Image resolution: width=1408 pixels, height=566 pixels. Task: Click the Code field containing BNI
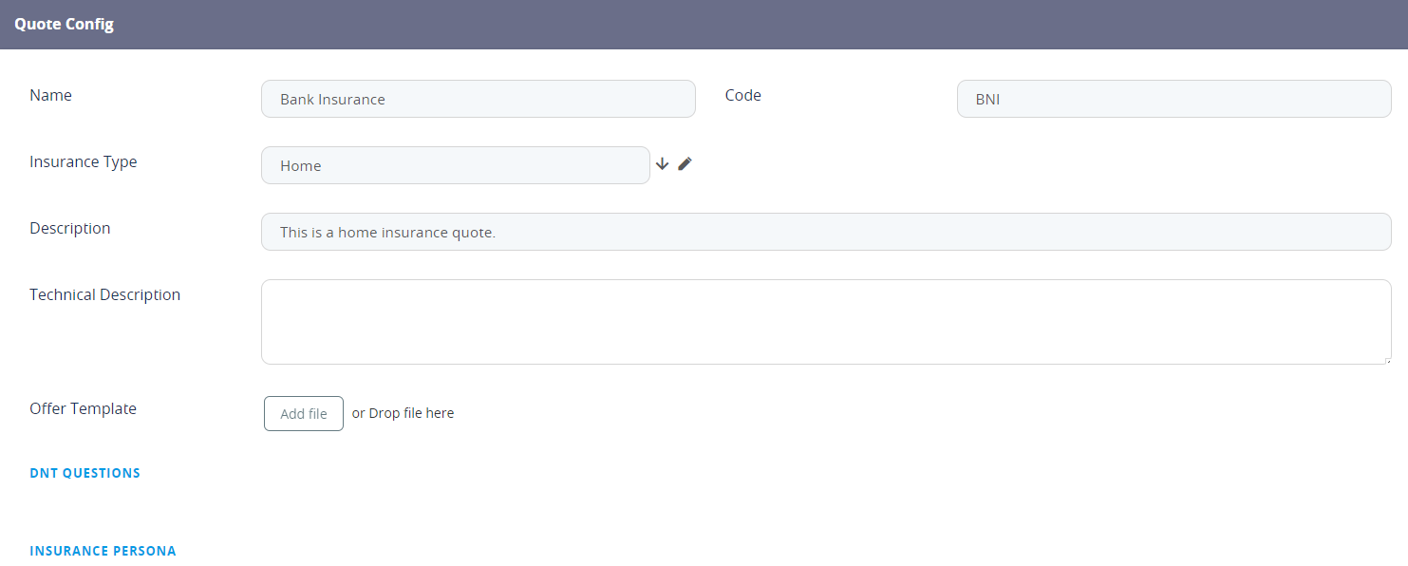click(1173, 99)
